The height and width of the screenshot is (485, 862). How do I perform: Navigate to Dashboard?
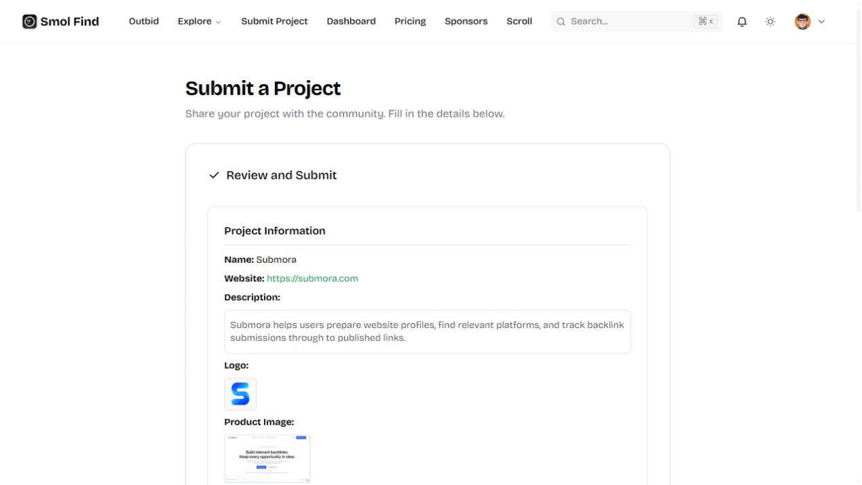tap(351, 22)
